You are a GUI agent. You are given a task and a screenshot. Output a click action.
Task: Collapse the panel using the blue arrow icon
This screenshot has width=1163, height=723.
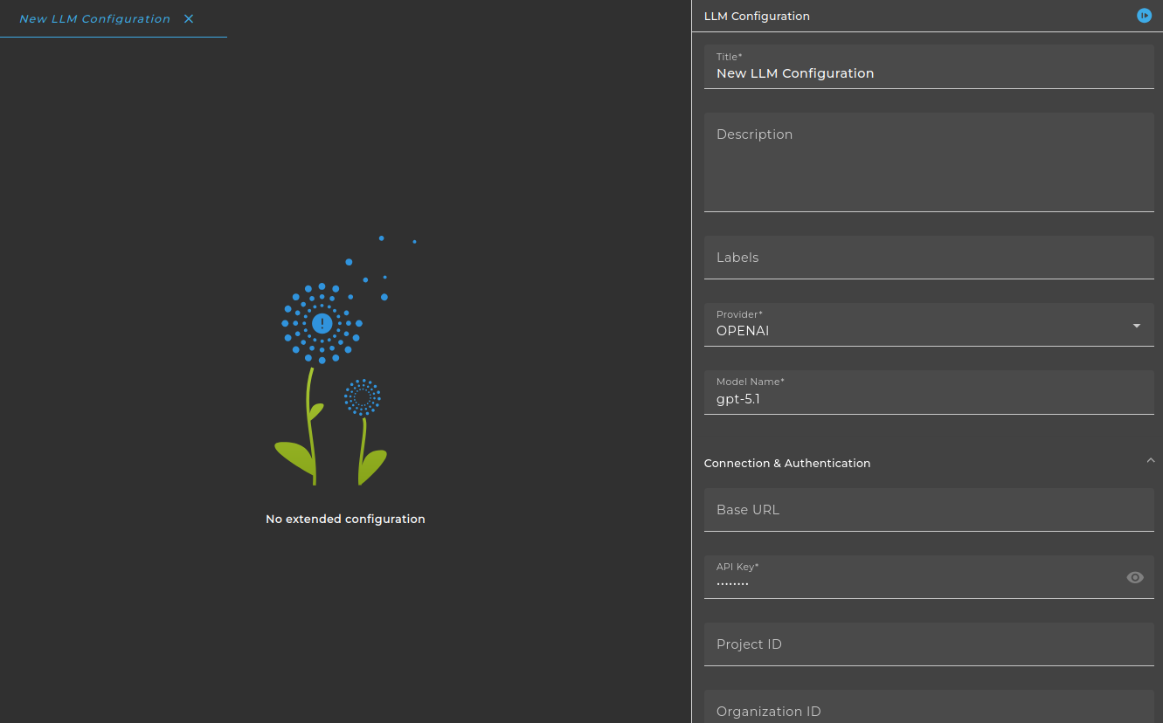1144,16
